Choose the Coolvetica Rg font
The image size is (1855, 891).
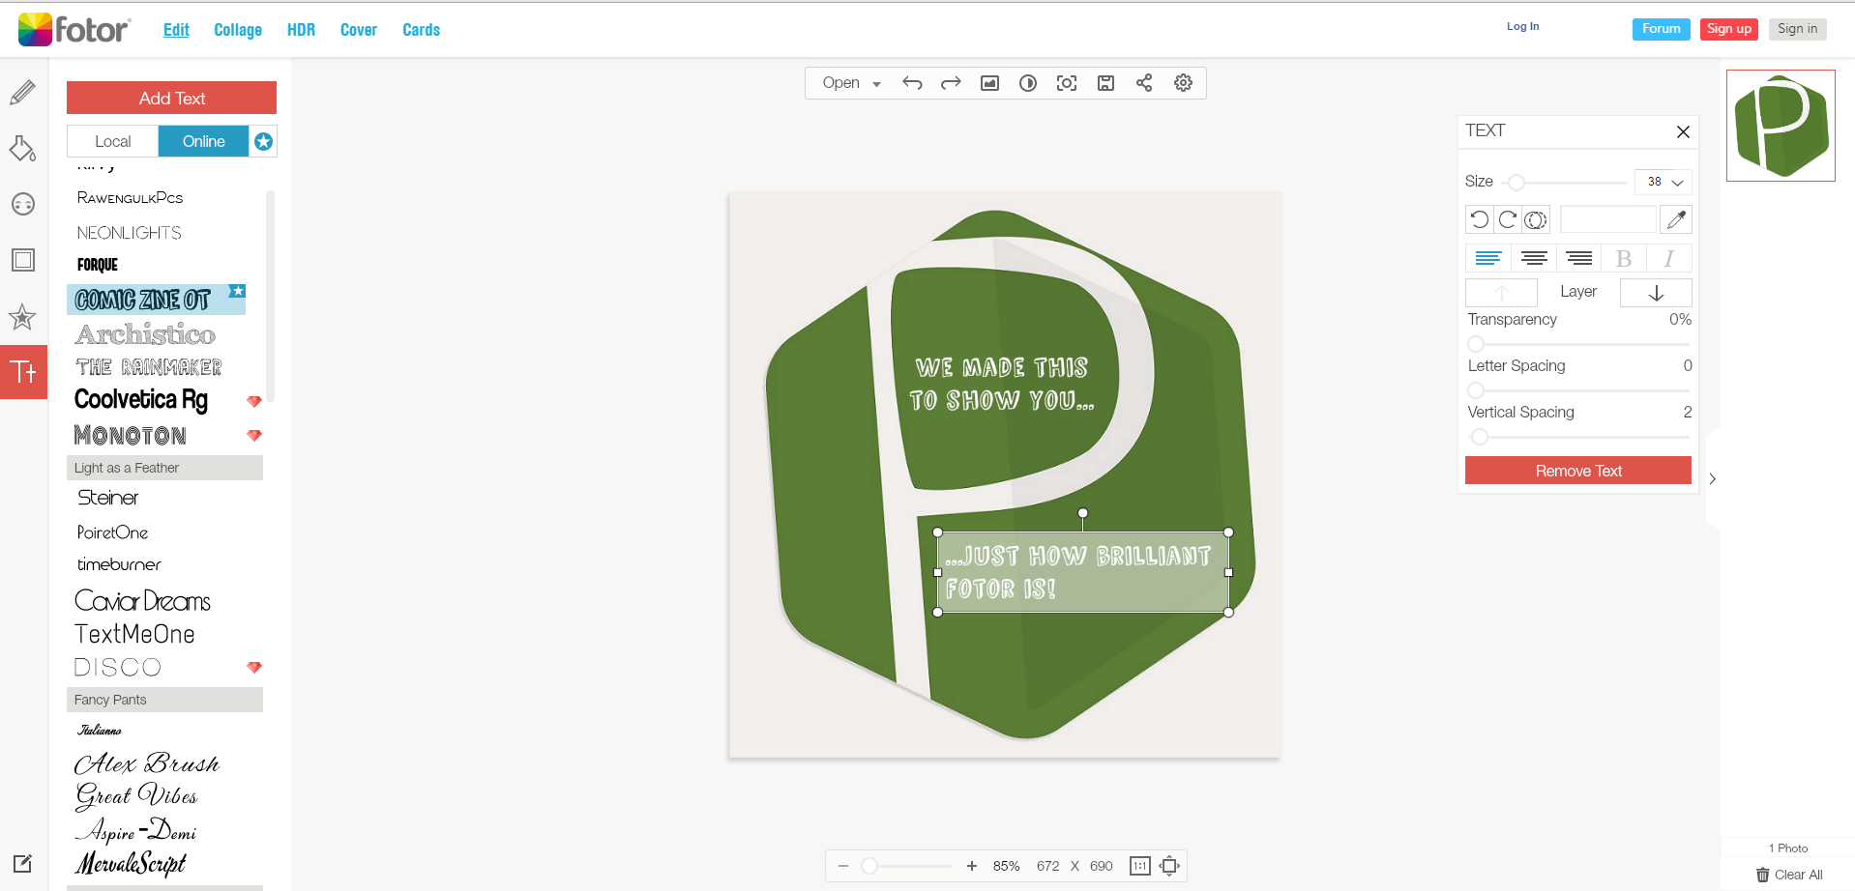(x=141, y=400)
